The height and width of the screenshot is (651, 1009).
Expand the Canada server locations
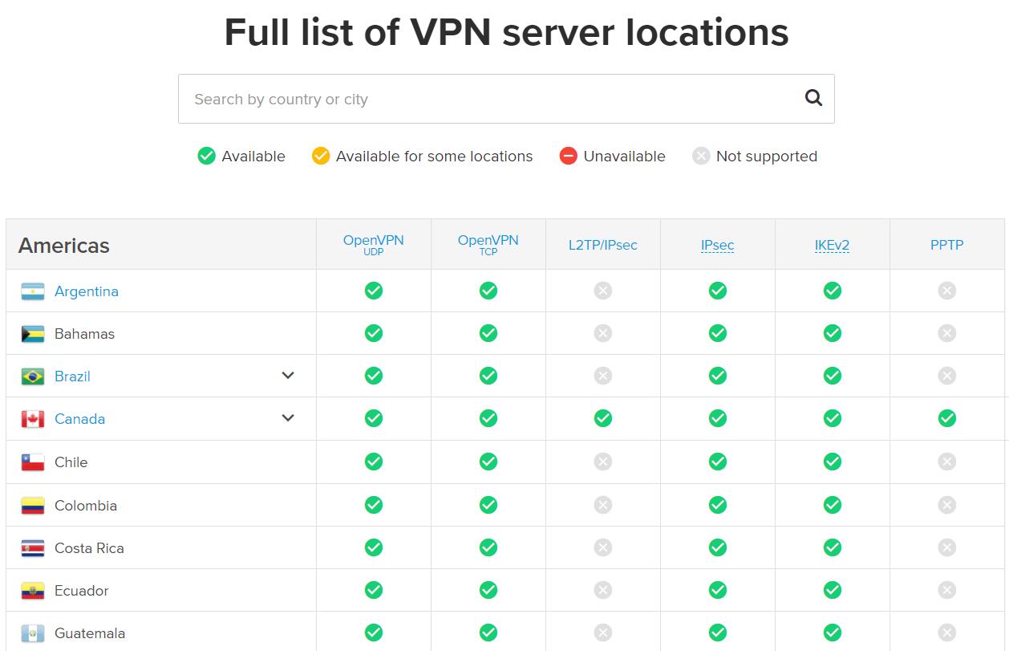(x=288, y=418)
